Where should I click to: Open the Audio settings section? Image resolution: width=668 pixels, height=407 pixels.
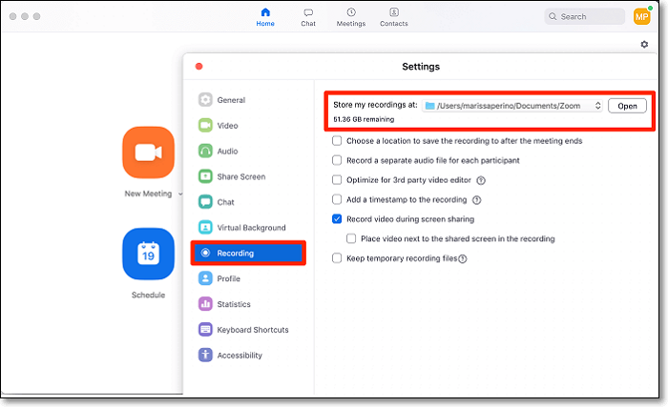coord(229,151)
